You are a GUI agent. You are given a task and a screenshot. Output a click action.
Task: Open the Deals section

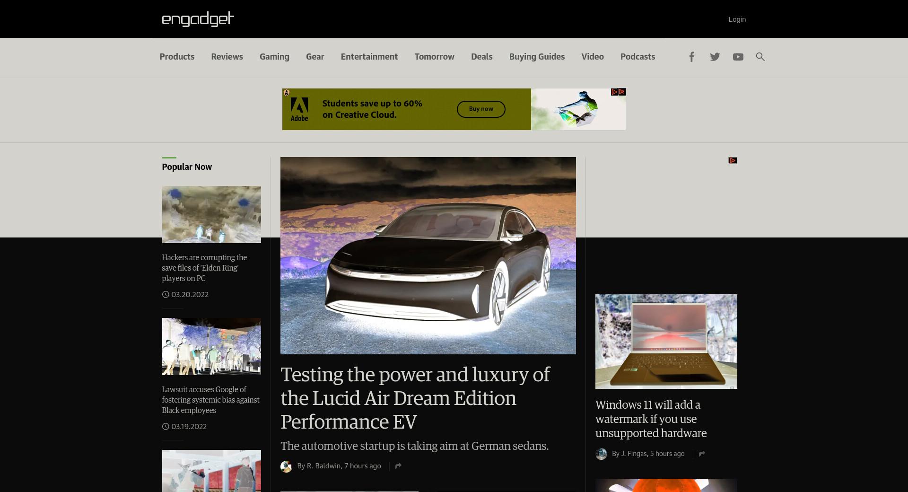481,57
